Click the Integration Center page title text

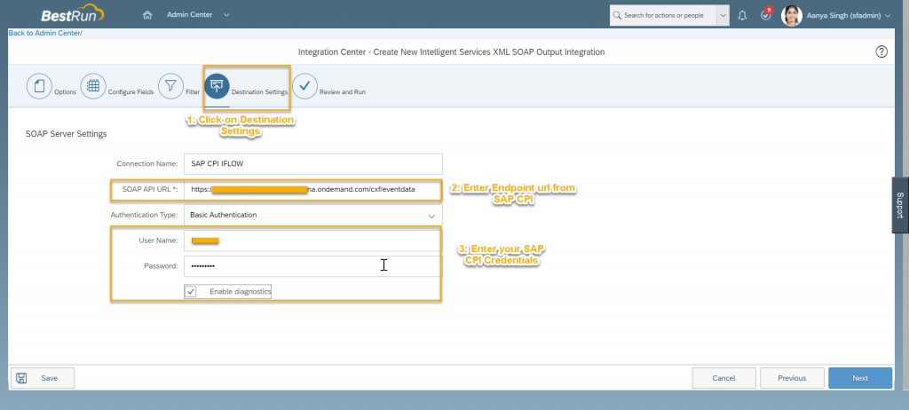click(x=451, y=51)
